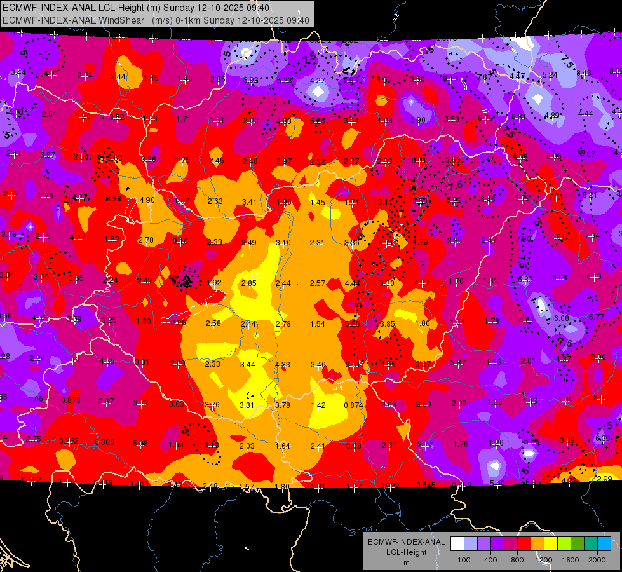Image resolution: width=622 pixels, height=572 pixels.
Task: Click the grid value 3.10
Action: coord(283,242)
